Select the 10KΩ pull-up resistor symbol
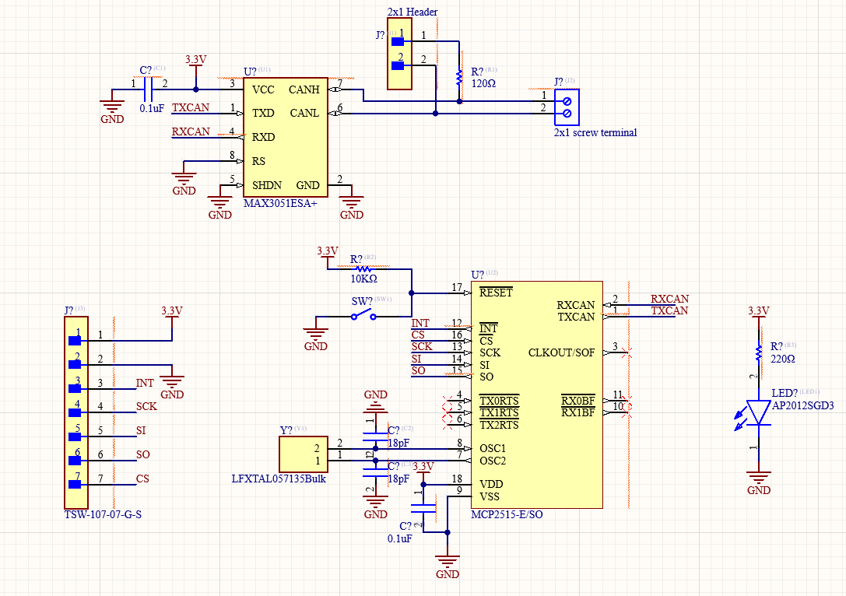 click(x=363, y=268)
